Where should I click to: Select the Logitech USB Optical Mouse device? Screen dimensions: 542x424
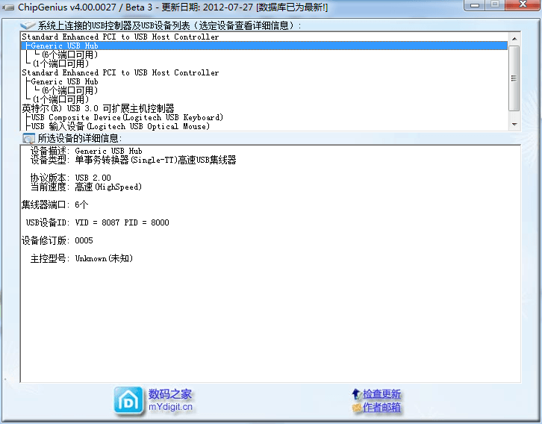click(x=120, y=126)
